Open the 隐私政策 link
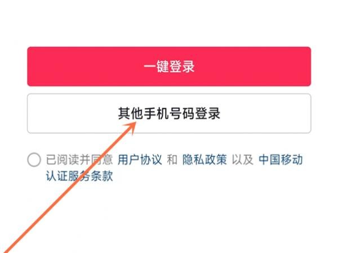338x253 pixels. (204, 160)
